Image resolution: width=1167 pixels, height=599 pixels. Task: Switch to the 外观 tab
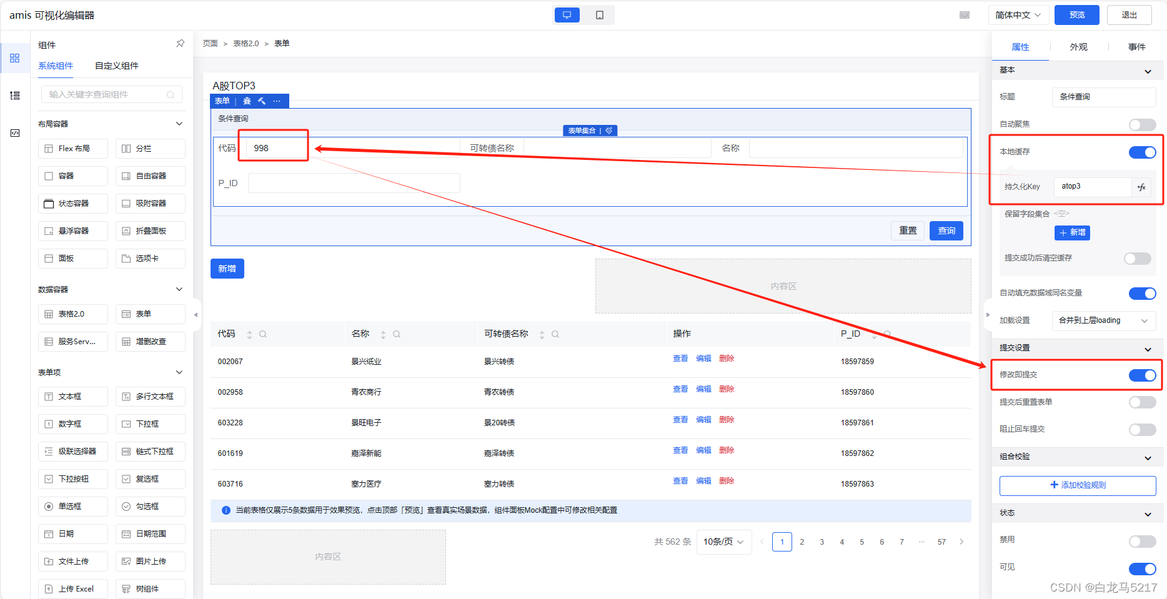(1078, 47)
